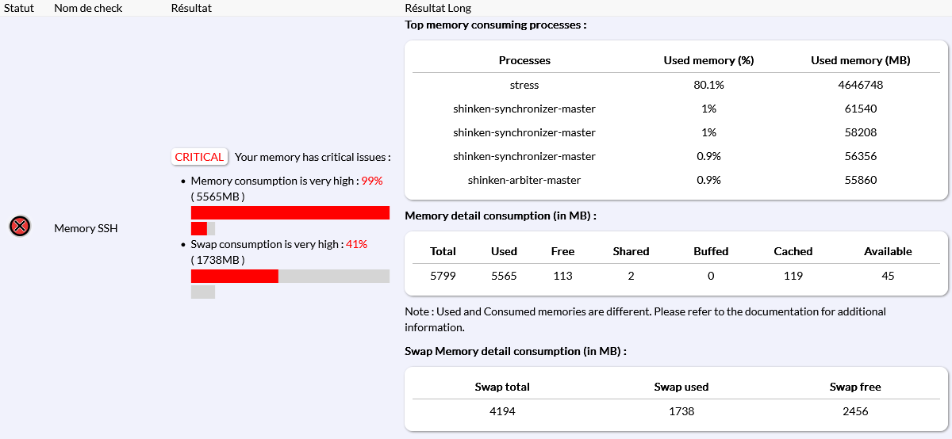
Task: Select the Swap free value 2456
Action: [855, 411]
